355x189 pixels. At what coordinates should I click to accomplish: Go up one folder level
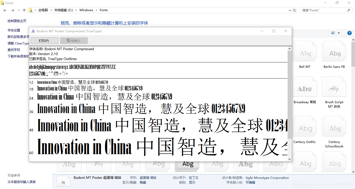coord(24,10)
